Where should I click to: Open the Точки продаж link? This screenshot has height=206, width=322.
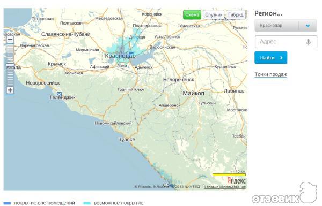[271, 74]
